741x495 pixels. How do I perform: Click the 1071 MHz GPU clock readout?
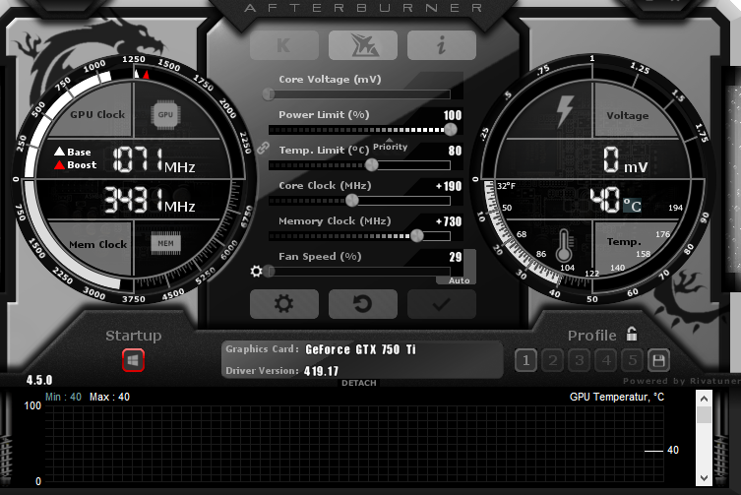[154, 159]
